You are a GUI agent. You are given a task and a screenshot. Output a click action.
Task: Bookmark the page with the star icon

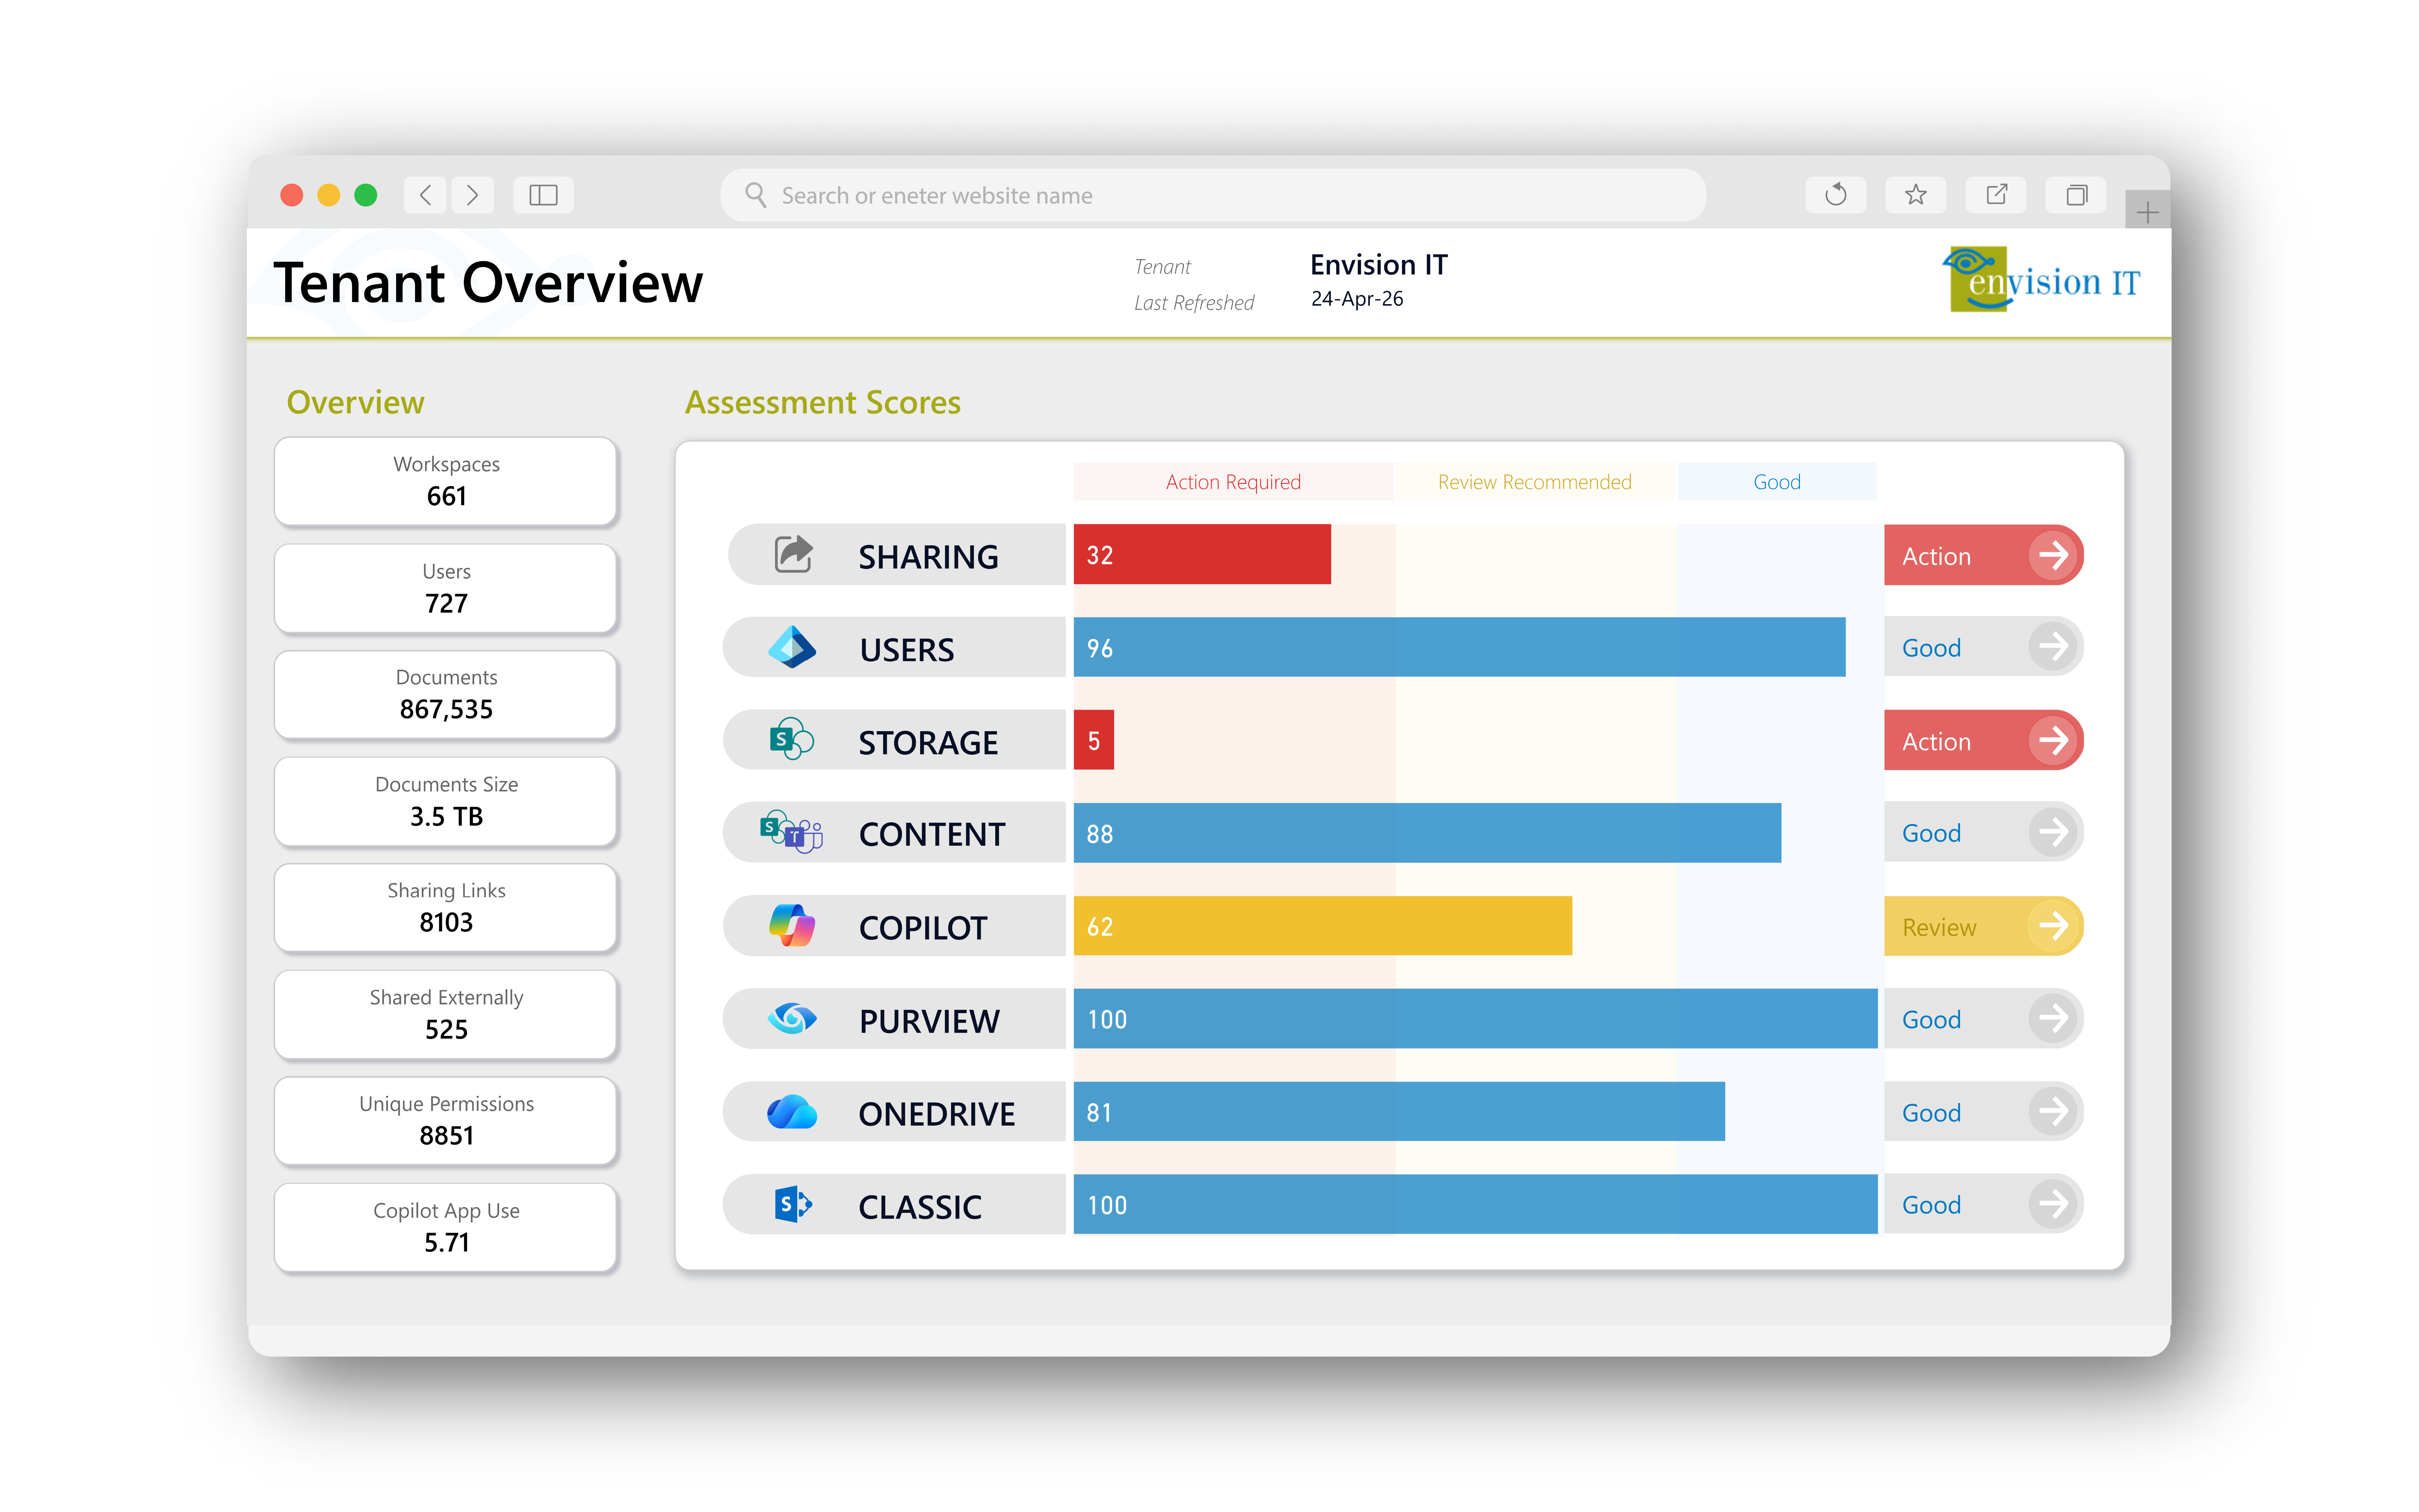(x=1915, y=194)
